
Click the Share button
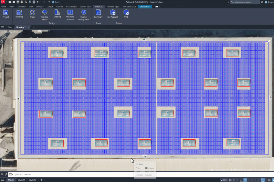click(56, 2)
